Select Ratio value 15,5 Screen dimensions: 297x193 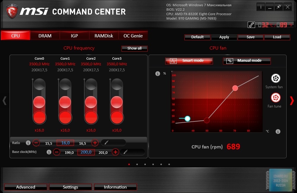tap(48, 143)
